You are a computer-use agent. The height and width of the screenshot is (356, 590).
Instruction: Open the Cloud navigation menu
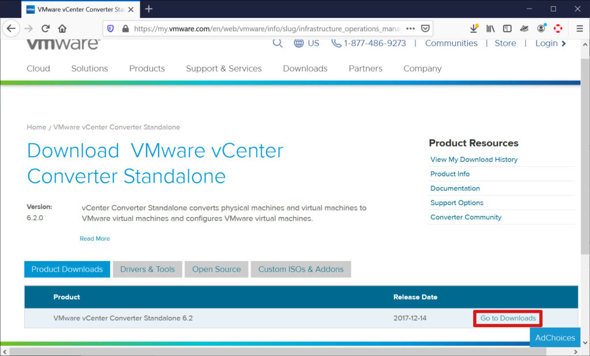click(x=39, y=69)
